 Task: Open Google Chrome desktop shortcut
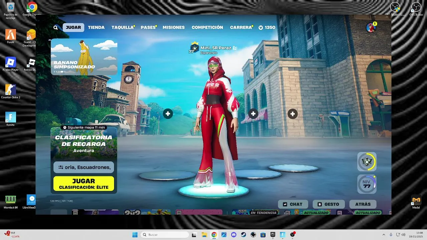click(x=32, y=9)
